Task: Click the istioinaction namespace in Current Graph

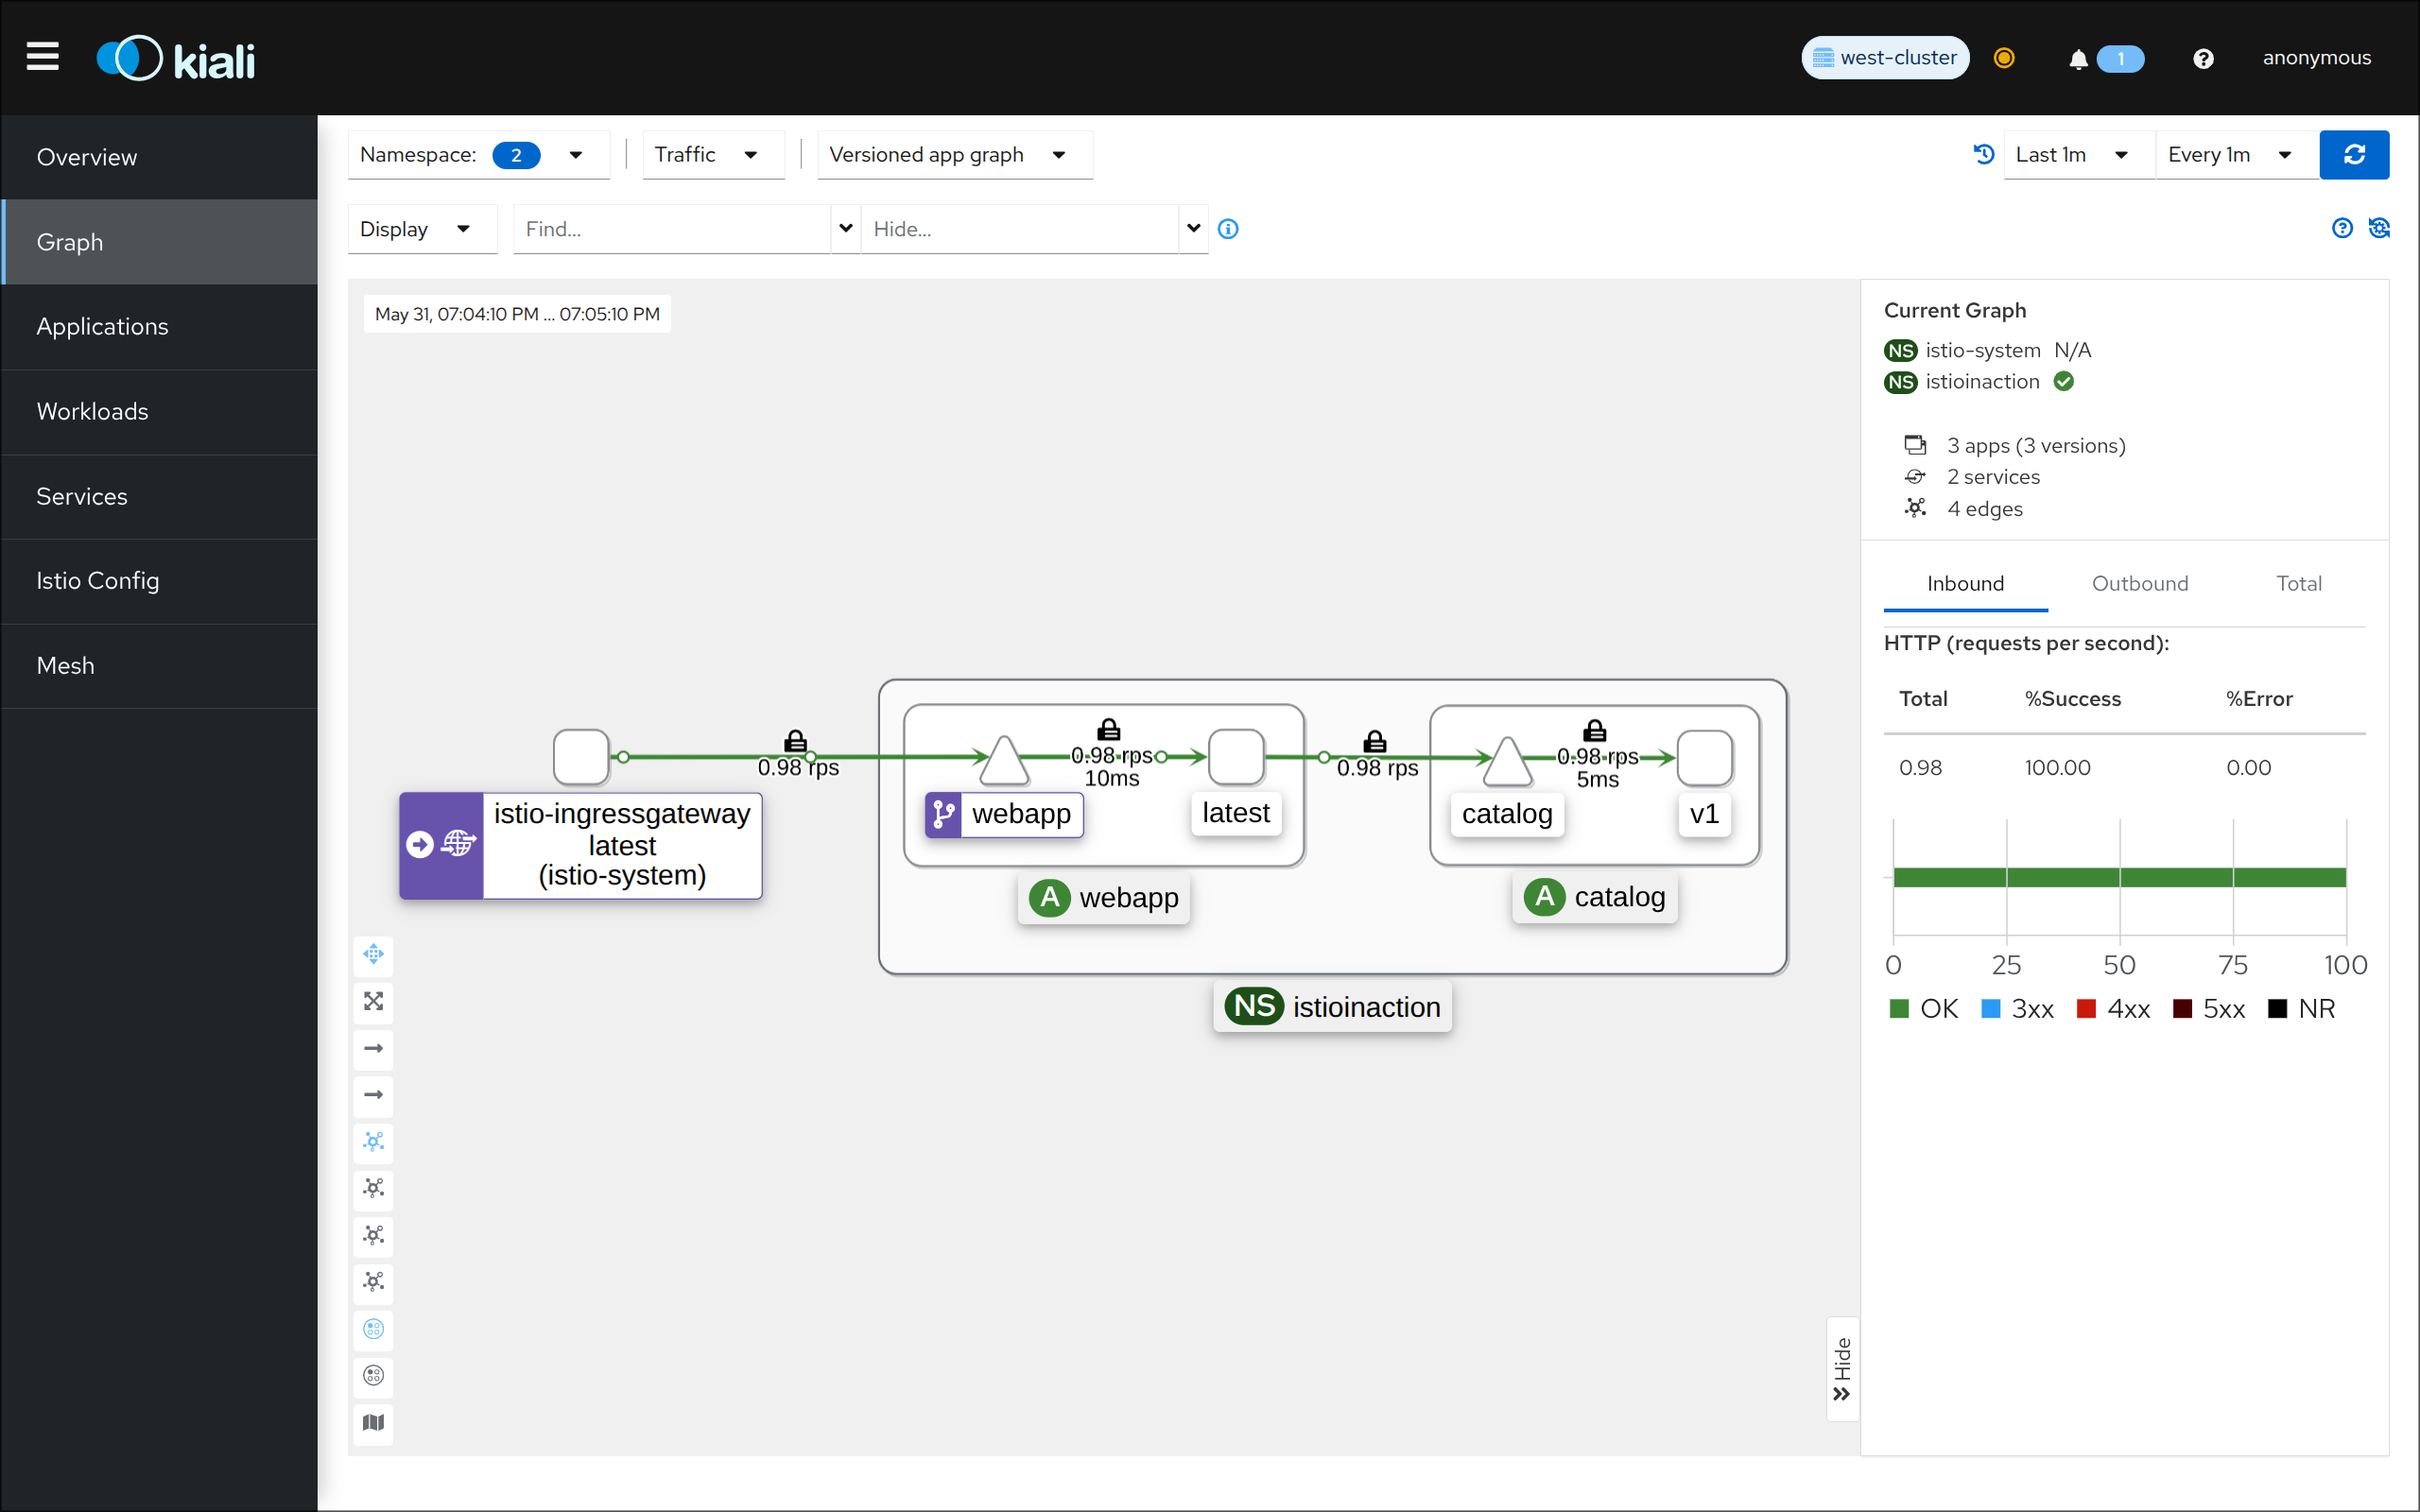Action: (1982, 382)
